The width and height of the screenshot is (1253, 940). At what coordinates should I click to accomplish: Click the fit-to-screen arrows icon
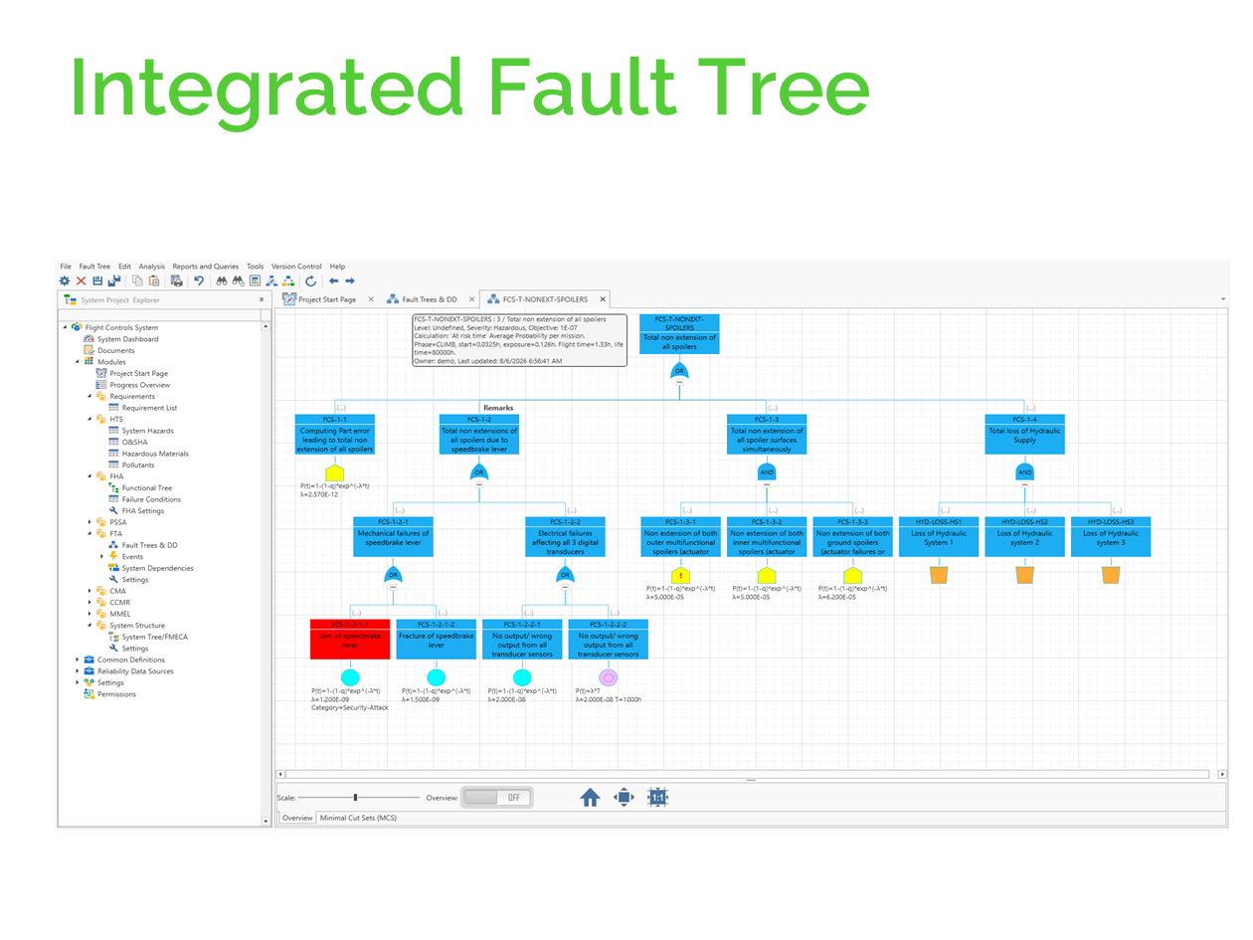pyautogui.click(x=624, y=797)
